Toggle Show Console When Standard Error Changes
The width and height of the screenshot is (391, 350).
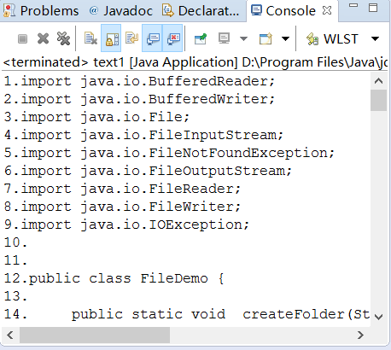pos(172,38)
